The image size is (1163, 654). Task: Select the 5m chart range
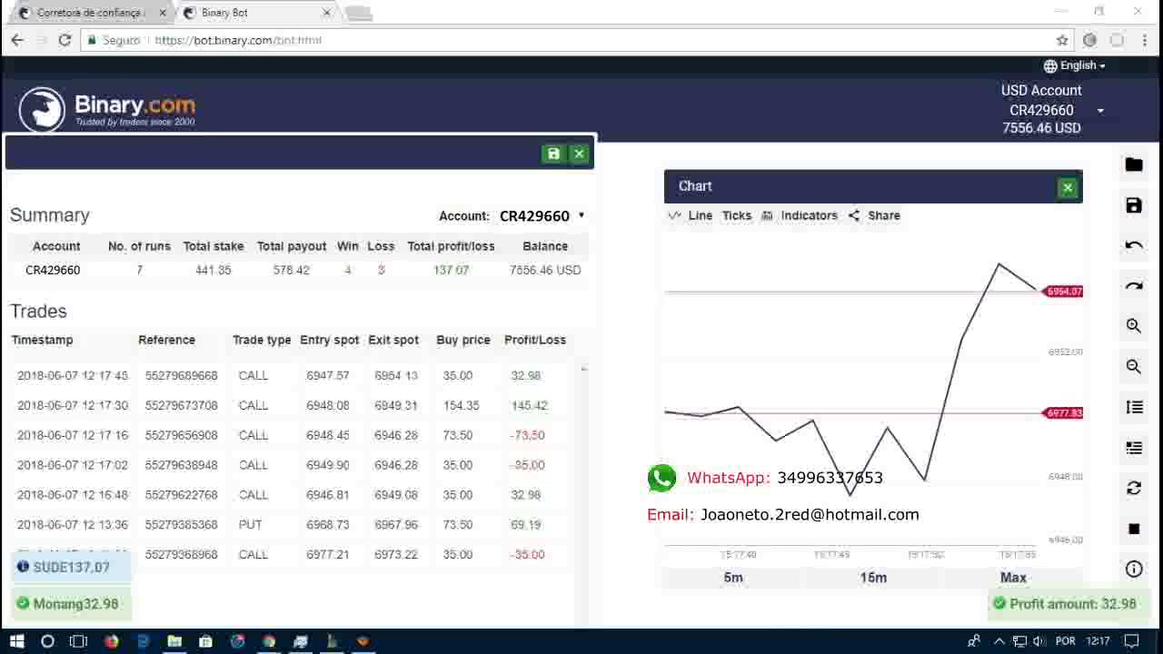(733, 578)
